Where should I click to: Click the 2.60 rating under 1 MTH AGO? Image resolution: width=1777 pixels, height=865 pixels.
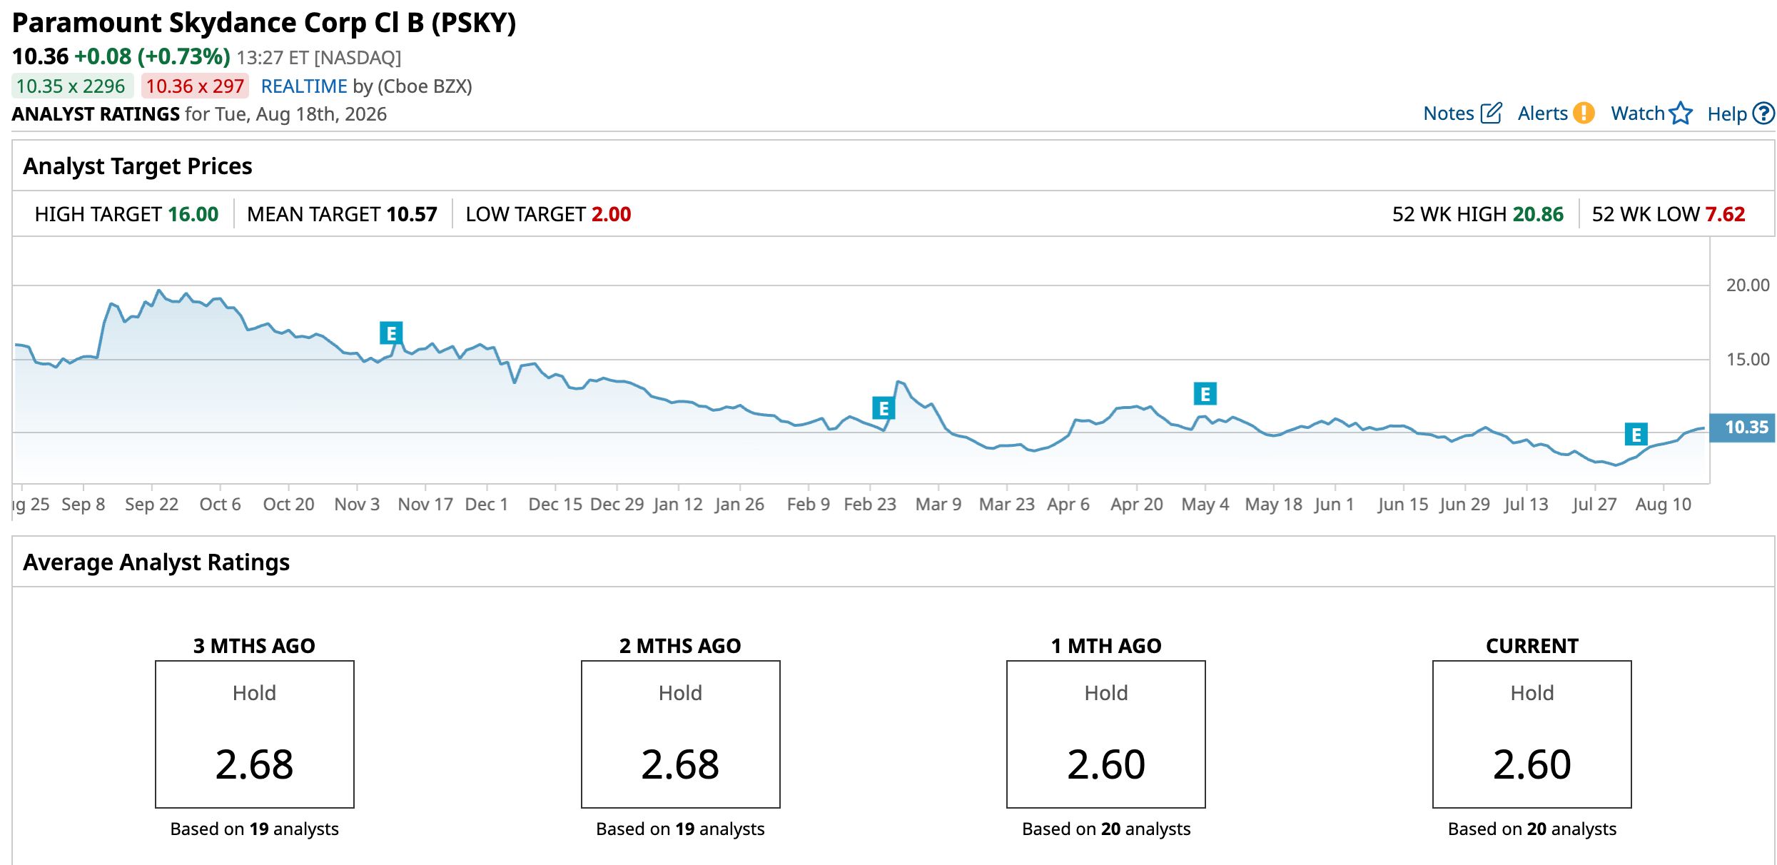[1106, 764]
